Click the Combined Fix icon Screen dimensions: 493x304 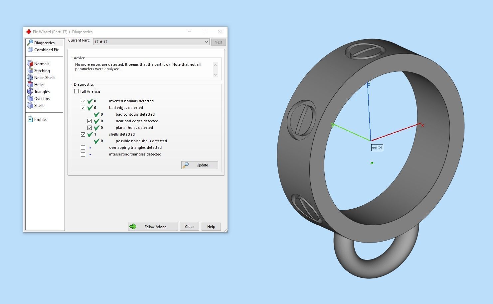click(x=30, y=50)
